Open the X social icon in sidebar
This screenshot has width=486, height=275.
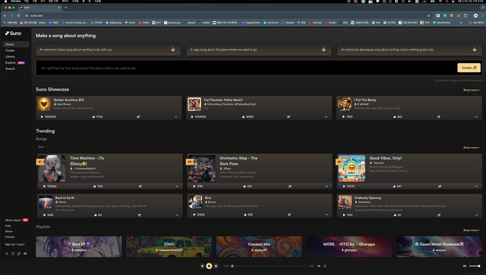pos(7,254)
